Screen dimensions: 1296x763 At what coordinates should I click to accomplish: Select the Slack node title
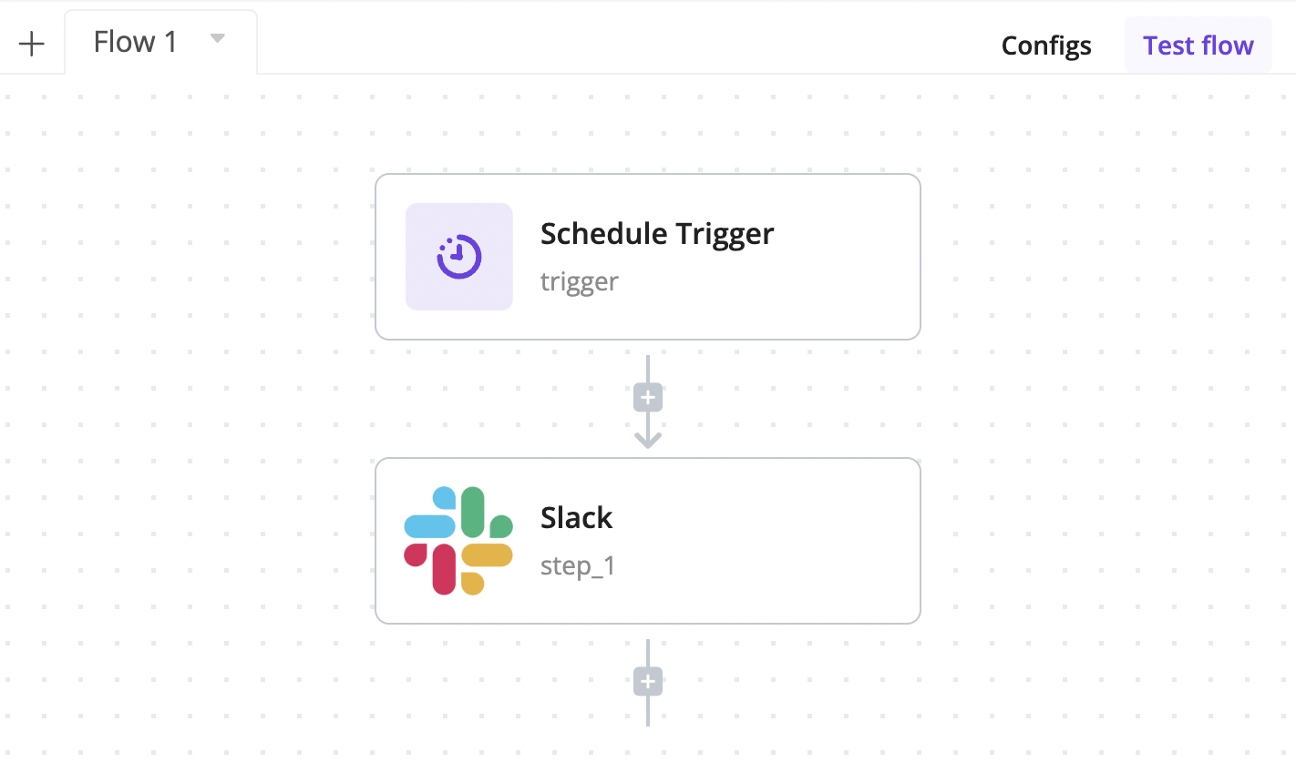[x=577, y=518]
